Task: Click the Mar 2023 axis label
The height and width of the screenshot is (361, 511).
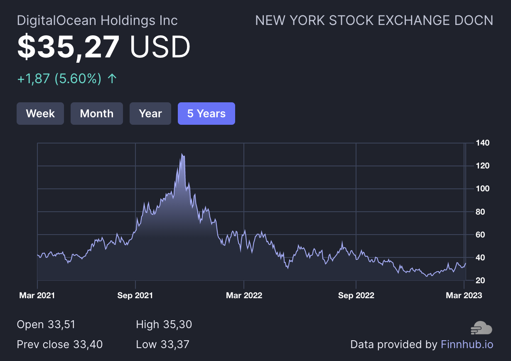Action: pyautogui.click(x=464, y=295)
